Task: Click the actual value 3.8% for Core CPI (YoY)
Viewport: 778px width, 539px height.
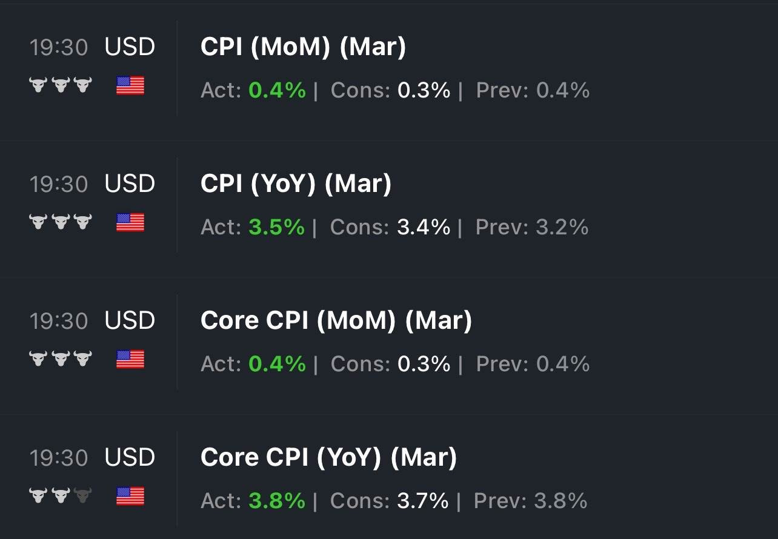Action: coord(276,501)
